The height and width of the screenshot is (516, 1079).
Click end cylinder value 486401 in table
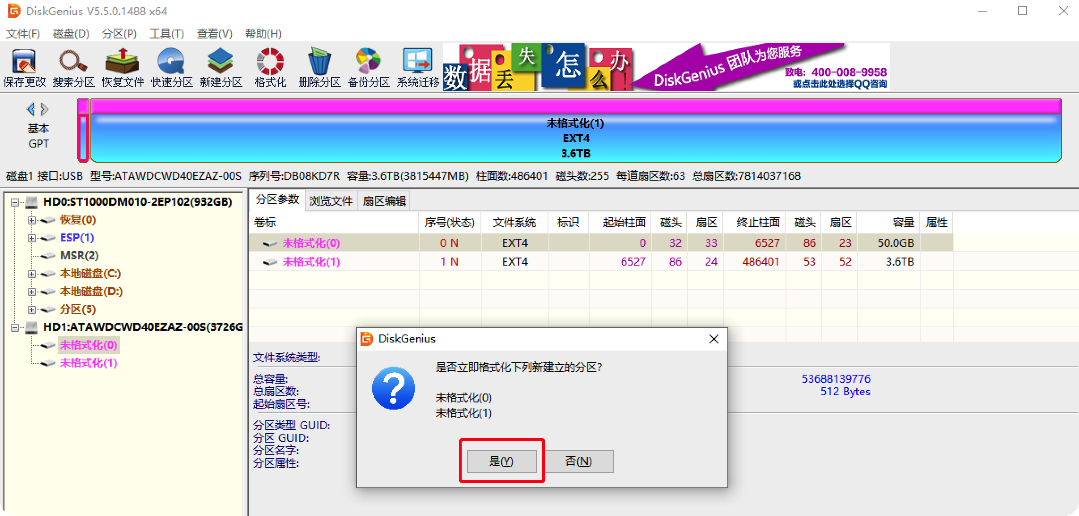tap(760, 262)
